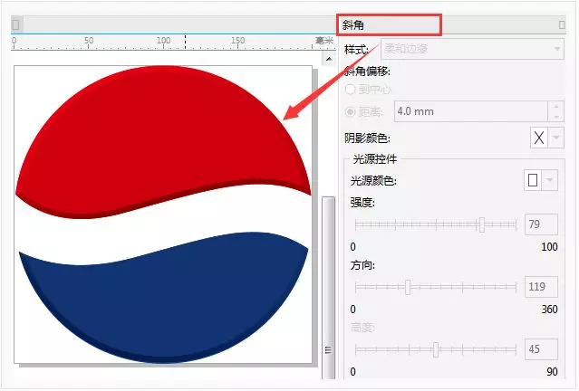This screenshot has height=391, width=579.
Task: Increase the distance value with up stepper
Action: tap(556, 106)
